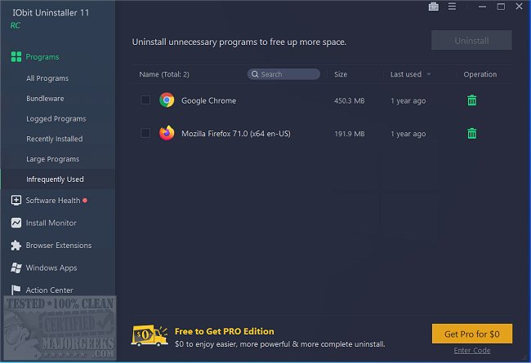Click the Enter Code link
The height and width of the screenshot is (363, 531).
pyautogui.click(x=471, y=350)
